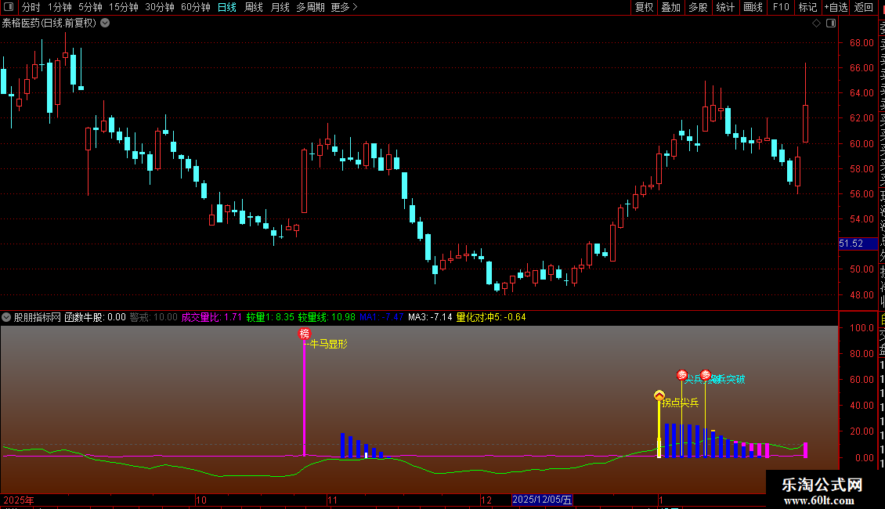885x509 pixels.
Task: Switch to 周线 weekly chart
Action: pos(254,7)
